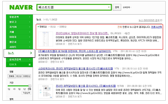168x104 pixels.
Task: Sort by 정확도 button in sidebar
Action: (x=11, y=76)
